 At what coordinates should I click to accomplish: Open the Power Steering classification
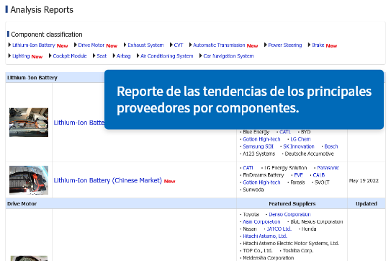tap(284, 45)
